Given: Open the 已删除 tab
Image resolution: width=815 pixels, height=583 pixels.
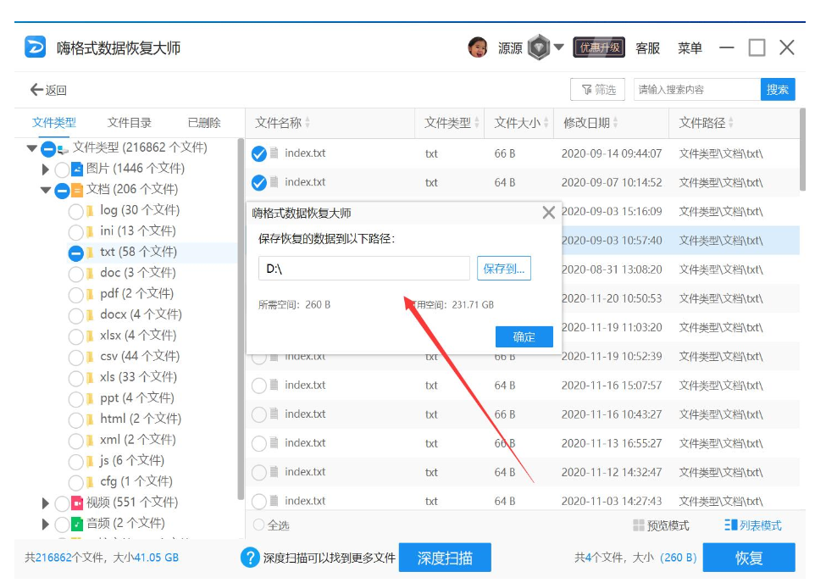Looking at the screenshot, I should tap(203, 123).
